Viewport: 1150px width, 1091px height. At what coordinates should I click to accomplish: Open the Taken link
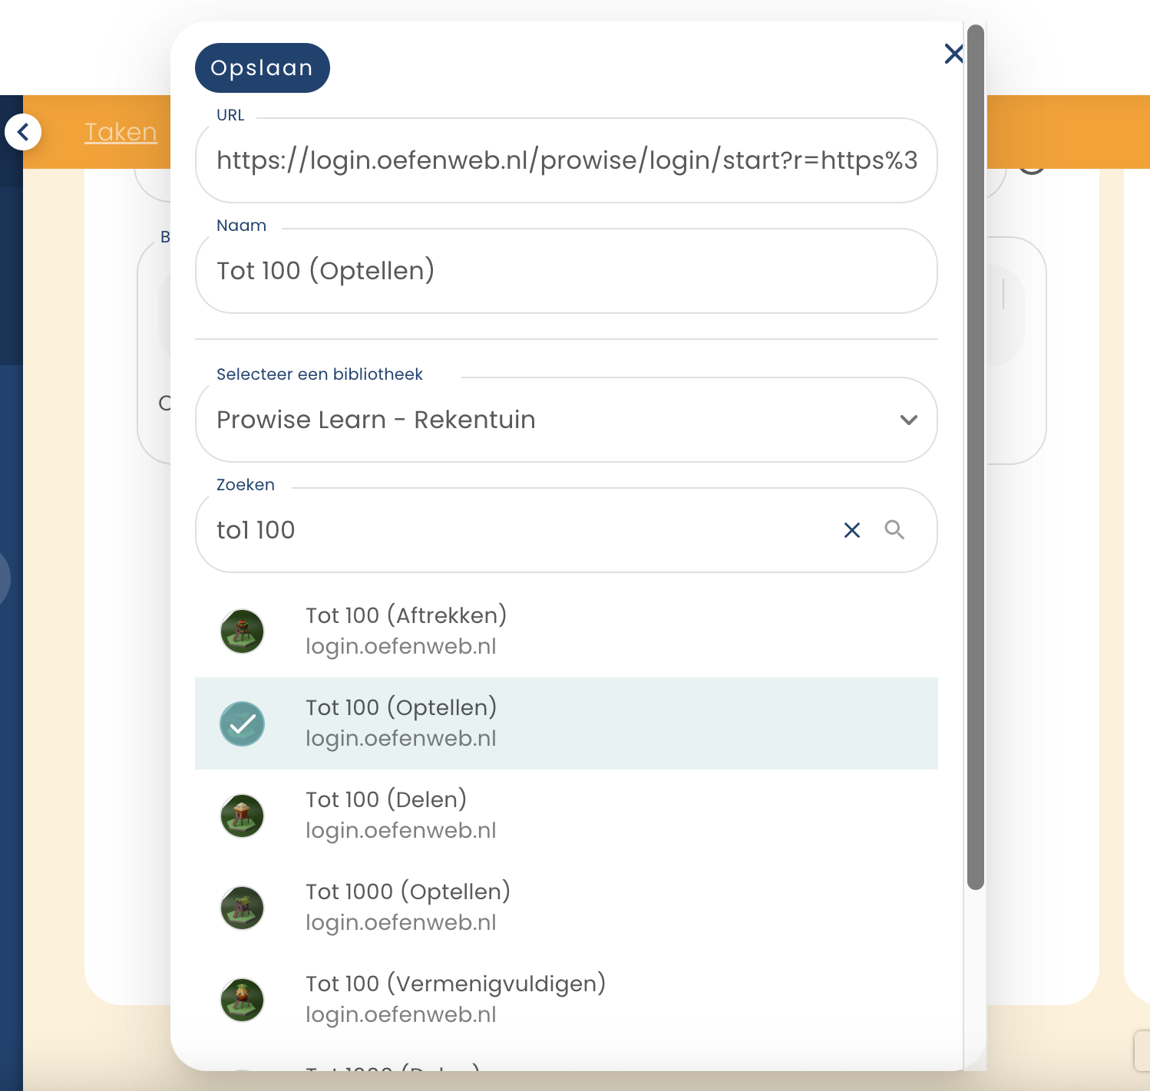tap(121, 132)
